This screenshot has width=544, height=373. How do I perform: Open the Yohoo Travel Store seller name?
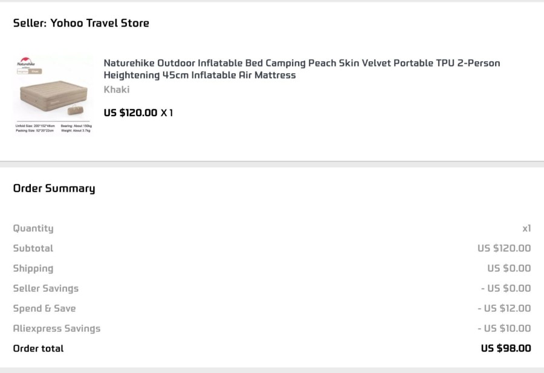[x=100, y=23]
